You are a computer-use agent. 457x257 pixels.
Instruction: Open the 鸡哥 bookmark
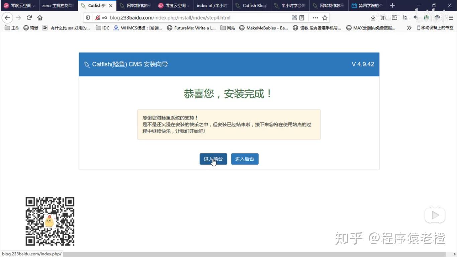pos(31,28)
